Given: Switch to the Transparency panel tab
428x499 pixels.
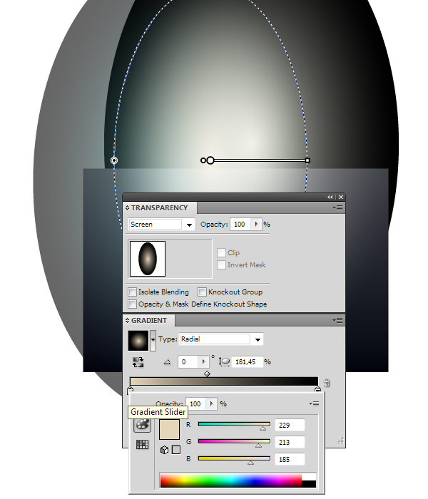Looking at the screenshot, I should [x=160, y=208].
